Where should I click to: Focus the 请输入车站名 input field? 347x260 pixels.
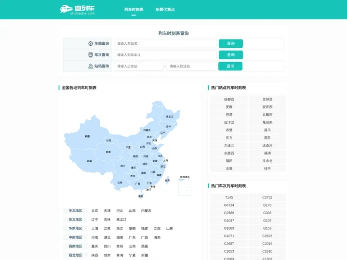click(165, 43)
